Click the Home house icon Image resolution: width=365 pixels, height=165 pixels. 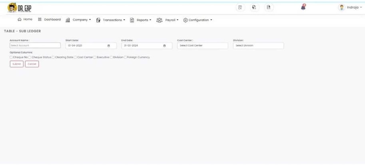point(20,20)
